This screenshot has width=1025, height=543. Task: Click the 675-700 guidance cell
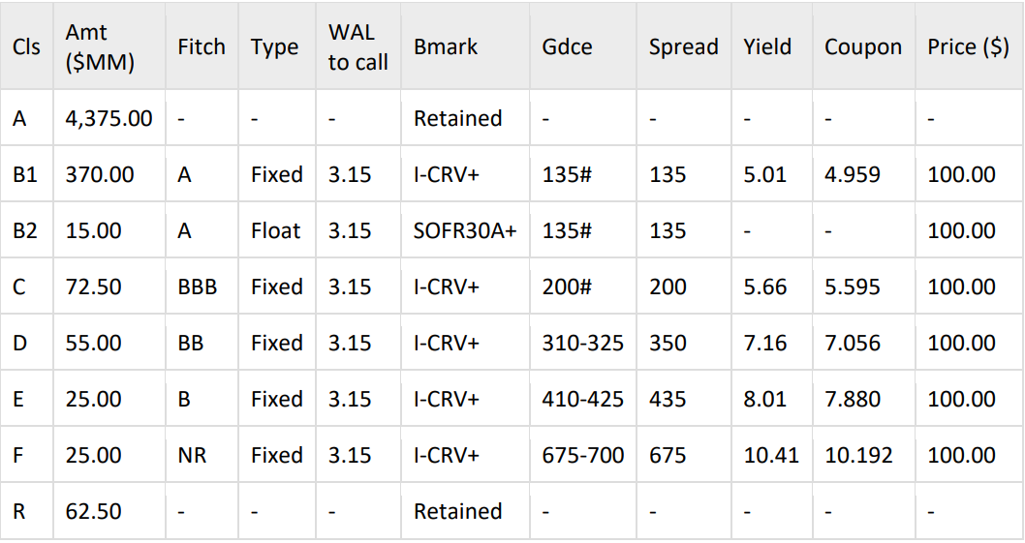pyautogui.click(x=583, y=456)
